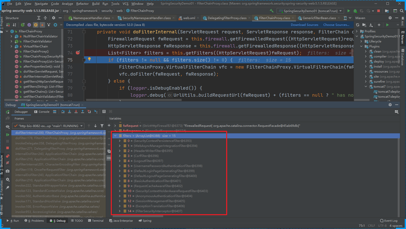406x229 pixels.
Task: Click the Step Out debugger icon
Action: pos(83,112)
